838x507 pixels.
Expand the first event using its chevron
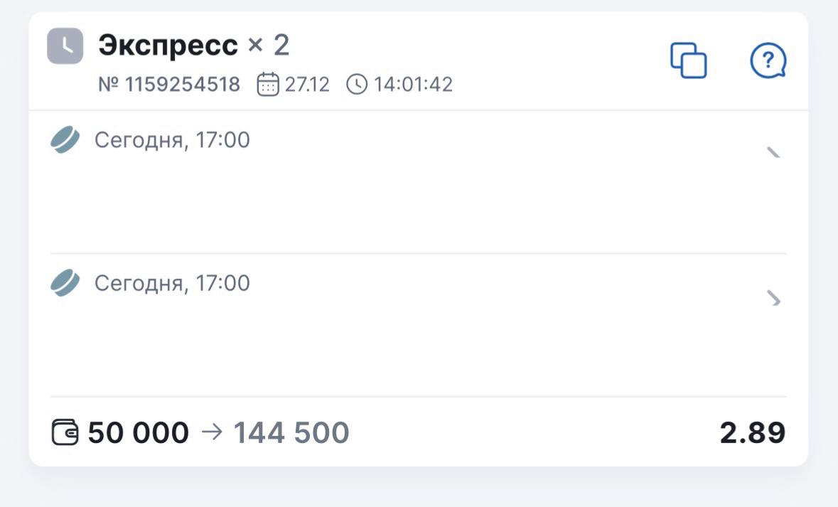coord(773,152)
